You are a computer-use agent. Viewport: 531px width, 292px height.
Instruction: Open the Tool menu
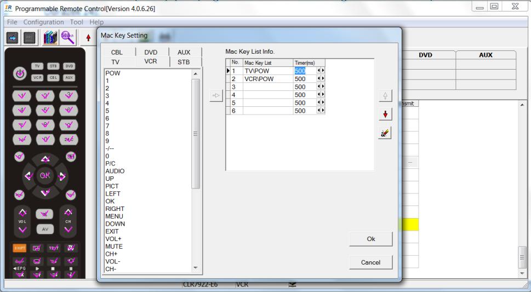[77, 22]
